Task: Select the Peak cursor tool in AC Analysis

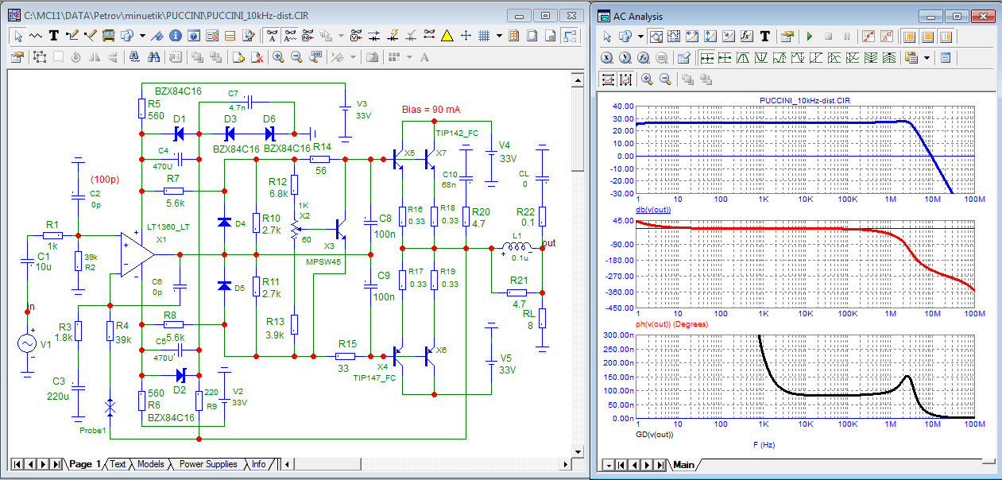Action: pyautogui.click(x=745, y=57)
